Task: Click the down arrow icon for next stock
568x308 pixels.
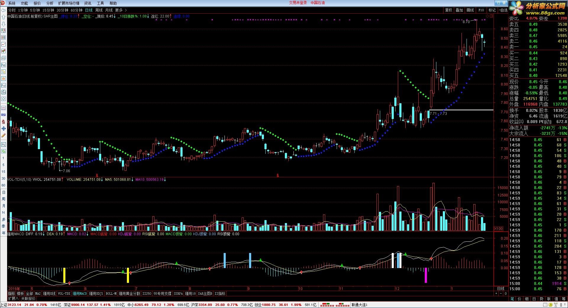Action: point(4,24)
